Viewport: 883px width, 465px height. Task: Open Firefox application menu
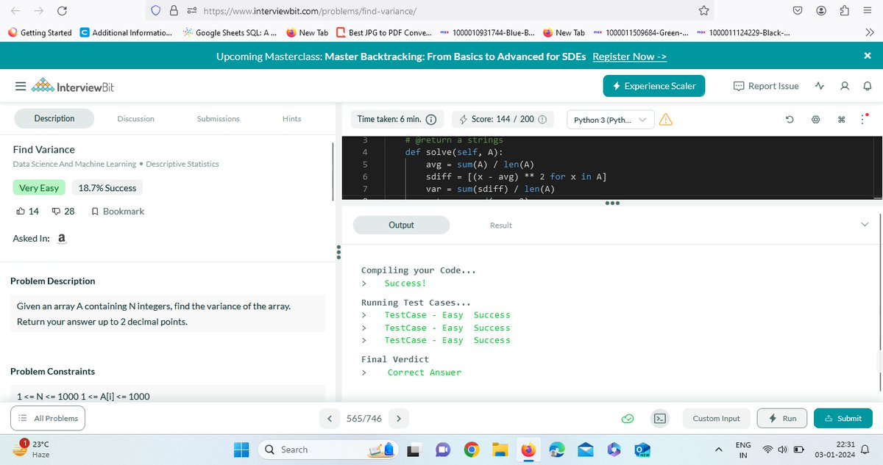(868, 11)
